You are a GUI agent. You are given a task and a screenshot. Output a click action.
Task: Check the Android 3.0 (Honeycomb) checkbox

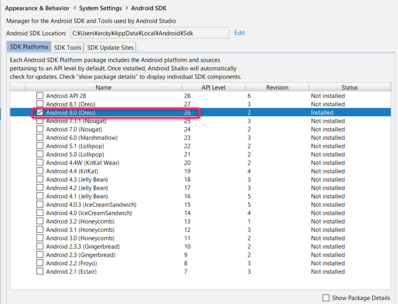(x=40, y=238)
